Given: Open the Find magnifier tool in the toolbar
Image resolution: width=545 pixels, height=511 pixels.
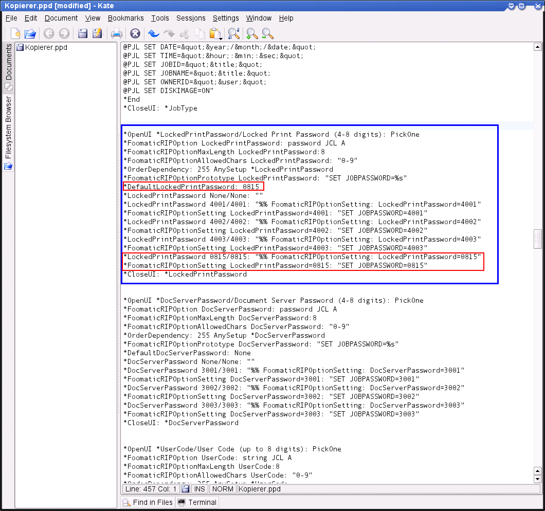Looking at the screenshot, I should point(234,34).
